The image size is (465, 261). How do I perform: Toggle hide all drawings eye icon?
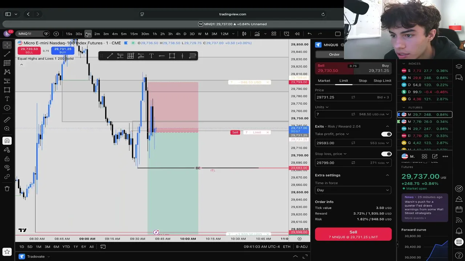click(x=7, y=167)
